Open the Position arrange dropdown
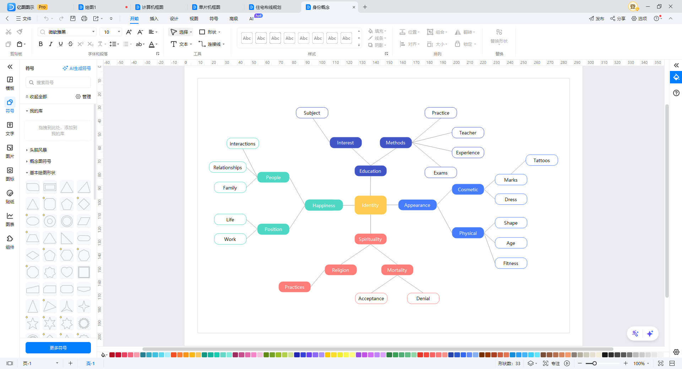The width and height of the screenshot is (682, 369). point(410,32)
